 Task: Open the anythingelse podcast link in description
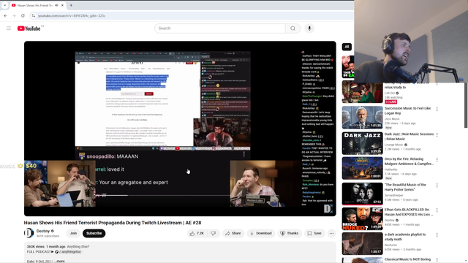68,251
